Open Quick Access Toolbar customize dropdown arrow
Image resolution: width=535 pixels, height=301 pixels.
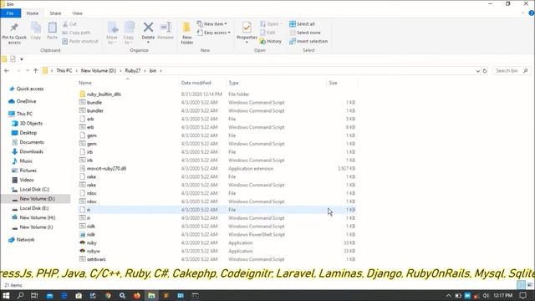(22, 59)
